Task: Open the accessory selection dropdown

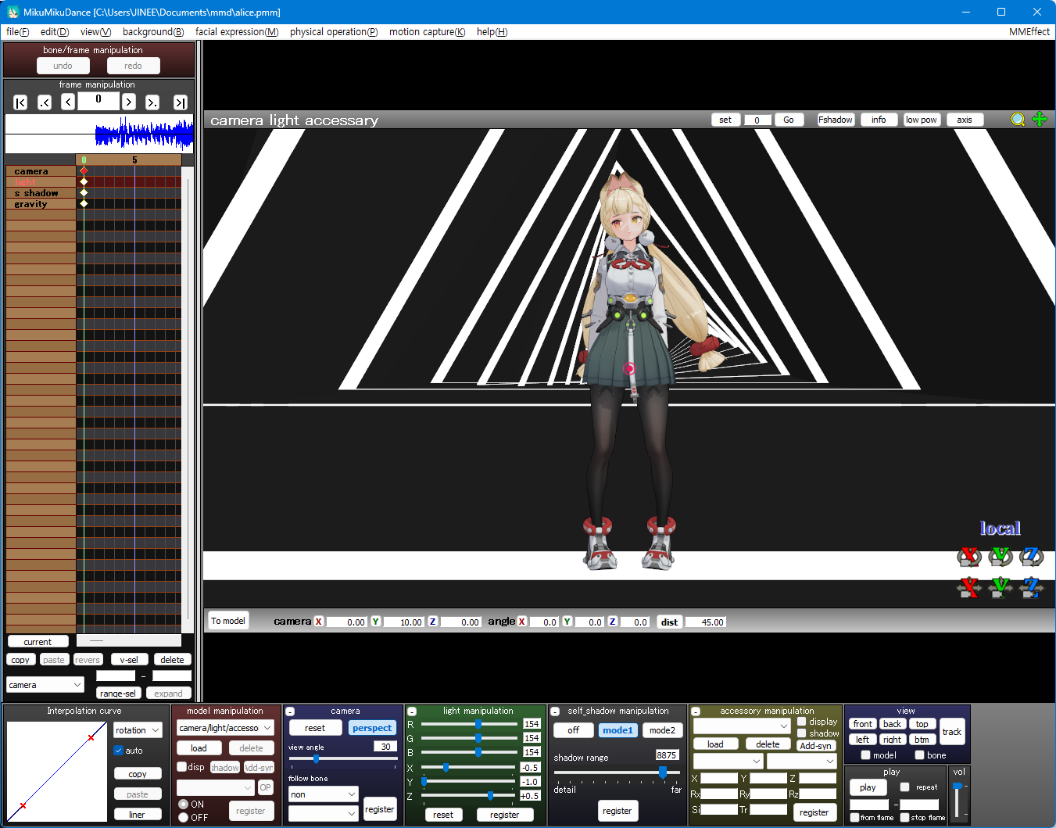Action: tap(742, 726)
